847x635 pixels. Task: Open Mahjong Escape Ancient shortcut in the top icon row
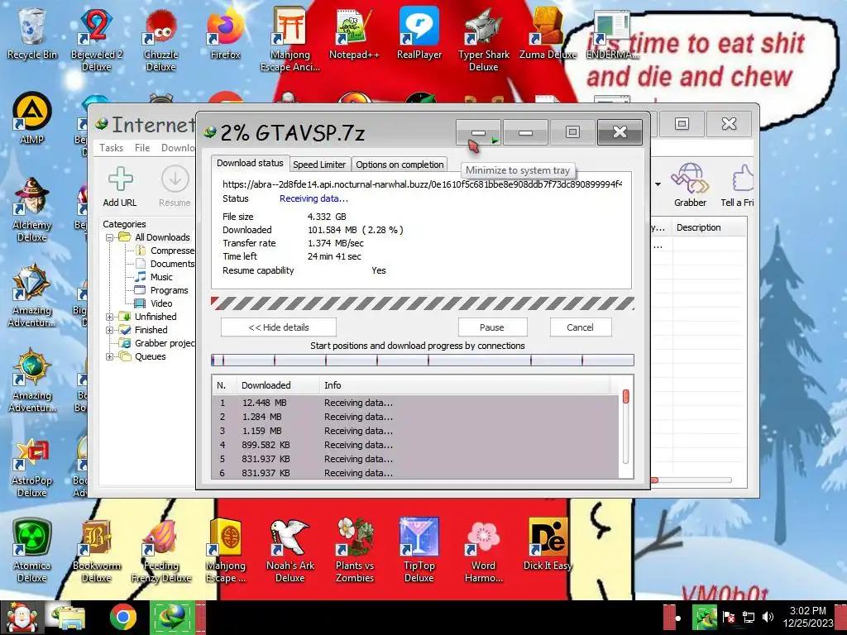[x=290, y=39]
